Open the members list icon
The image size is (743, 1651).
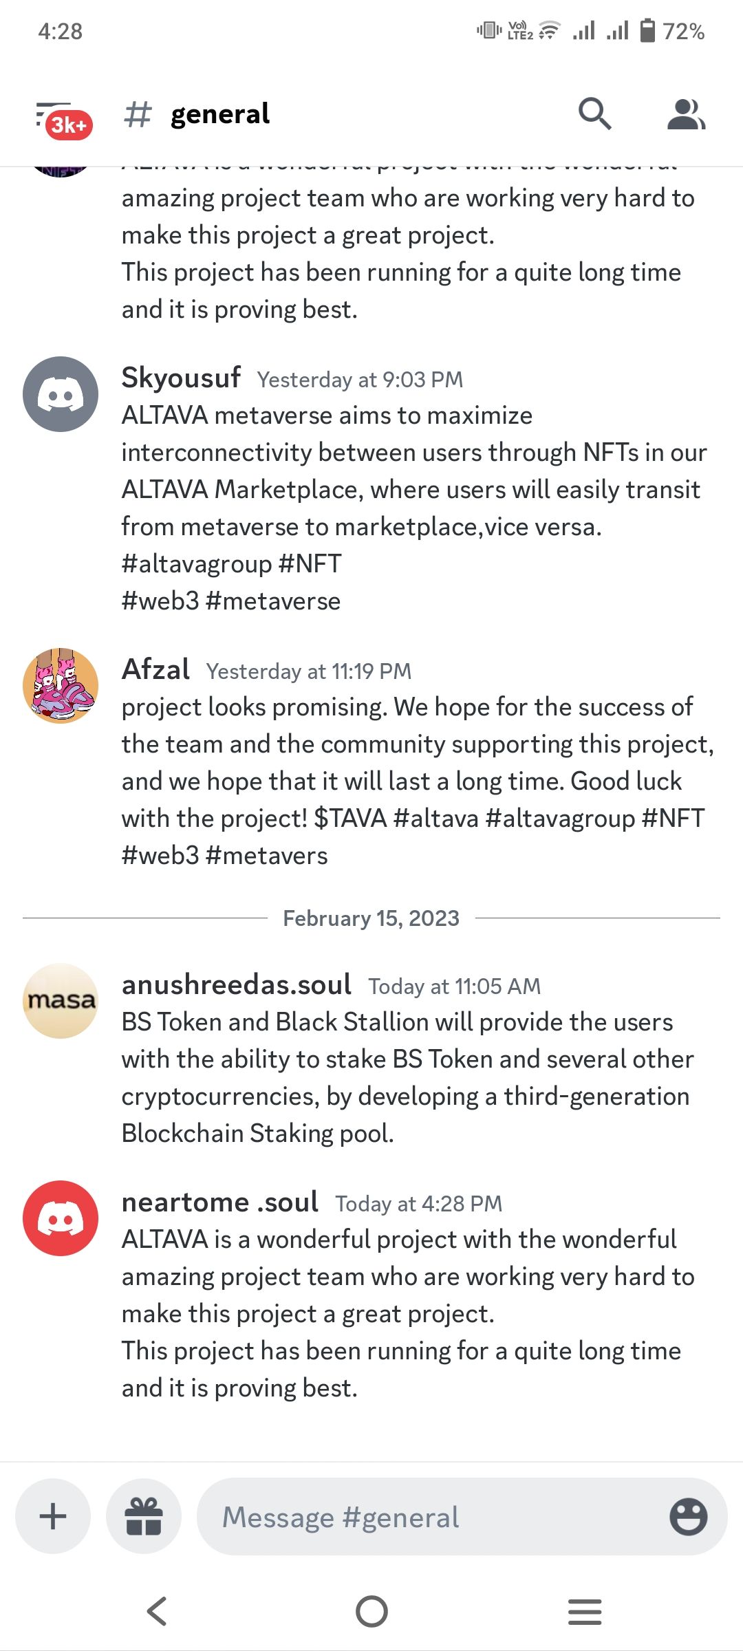(x=686, y=114)
